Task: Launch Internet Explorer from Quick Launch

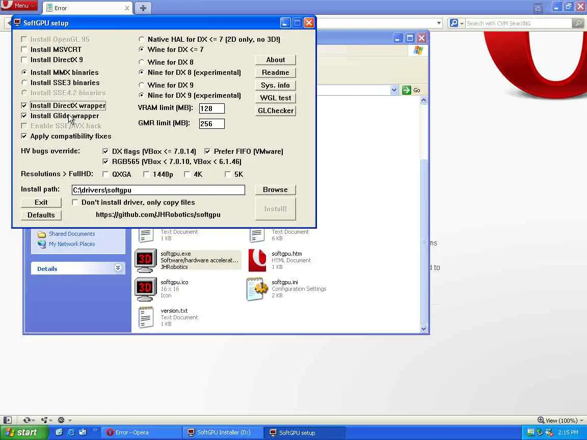Action: click(x=71, y=432)
